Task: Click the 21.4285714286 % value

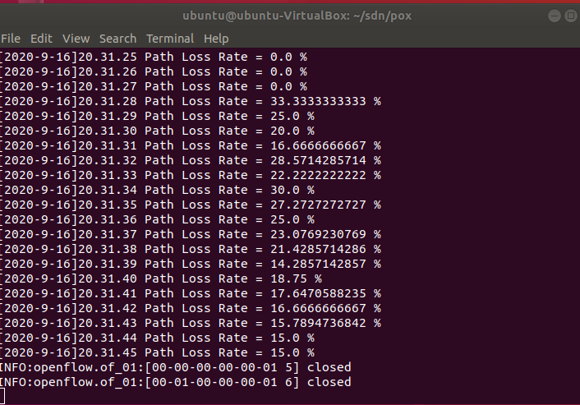Action: [x=325, y=249]
